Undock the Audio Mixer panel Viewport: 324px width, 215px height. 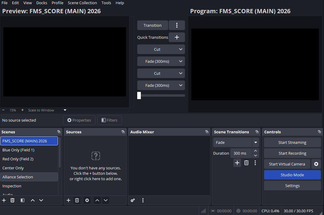click(207, 132)
